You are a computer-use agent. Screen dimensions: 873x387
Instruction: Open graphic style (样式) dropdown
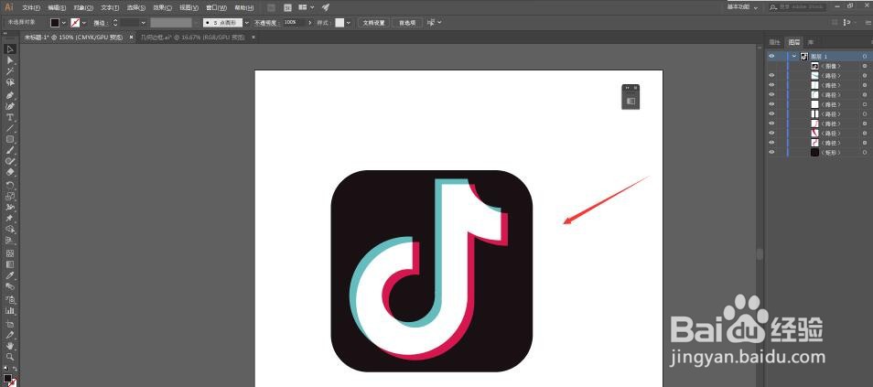pyautogui.click(x=349, y=23)
